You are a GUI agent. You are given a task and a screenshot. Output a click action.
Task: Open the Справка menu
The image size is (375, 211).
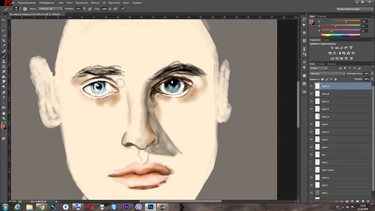click(137, 3)
